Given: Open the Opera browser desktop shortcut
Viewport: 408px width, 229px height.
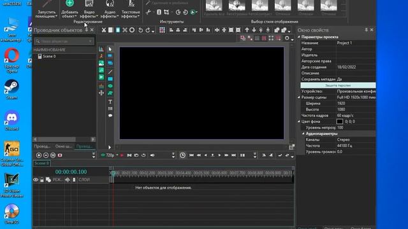Looking at the screenshot, I should (11, 60).
